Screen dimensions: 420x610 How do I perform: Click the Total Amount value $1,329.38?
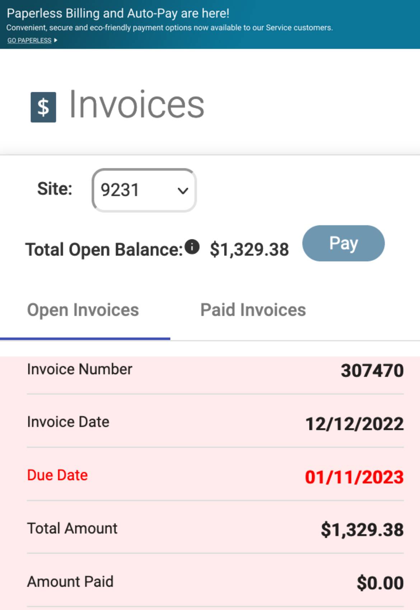(x=362, y=530)
